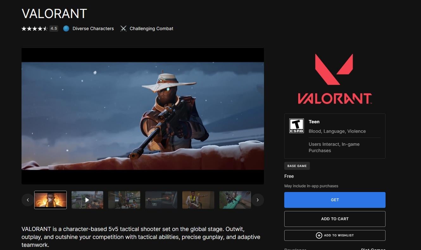Click the star rating icons under VALORANT
This screenshot has height=250, width=421.
coord(34,29)
